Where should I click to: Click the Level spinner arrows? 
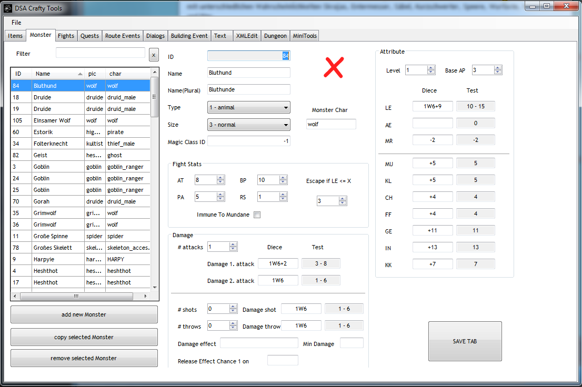(x=431, y=70)
